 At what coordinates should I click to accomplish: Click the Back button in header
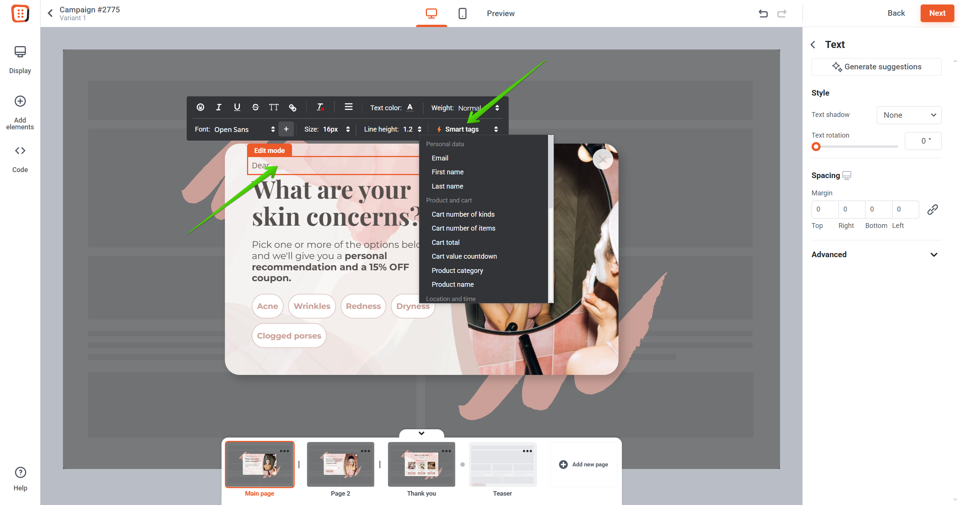tap(896, 13)
